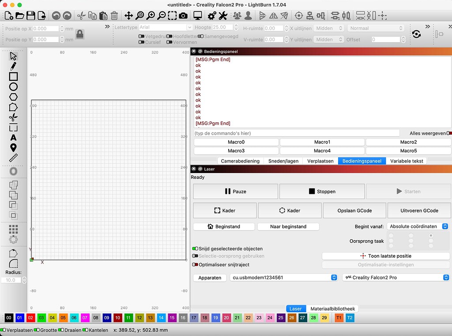Click the Save project floppy icon
The image size is (452, 336).
click(x=30, y=16)
